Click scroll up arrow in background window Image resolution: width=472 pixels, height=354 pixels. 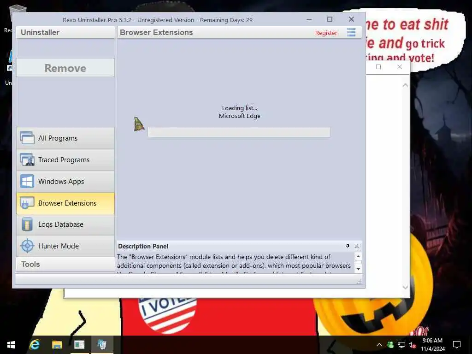(x=405, y=85)
